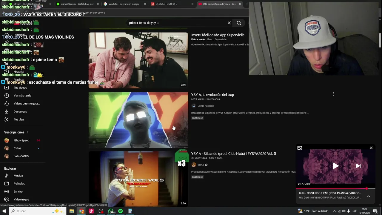Close the uwufufu Google search tab
382x215 pixels.
click(145, 4)
